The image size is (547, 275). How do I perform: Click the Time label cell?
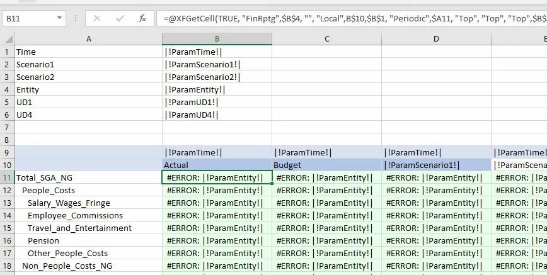tap(89, 52)
